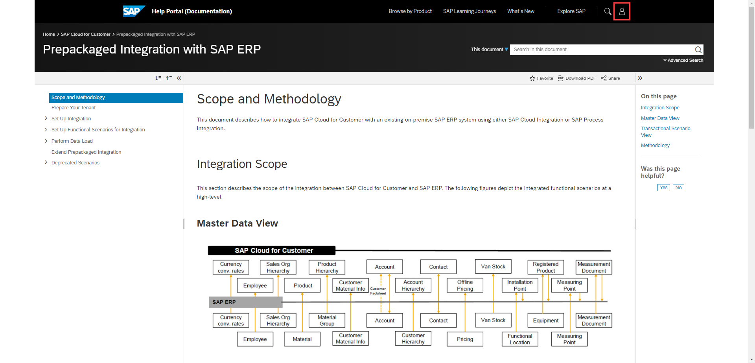Screen dimensions: 755x363
Task: Expand the Set Up Integration tree node
Action: (x=46, y=118)
